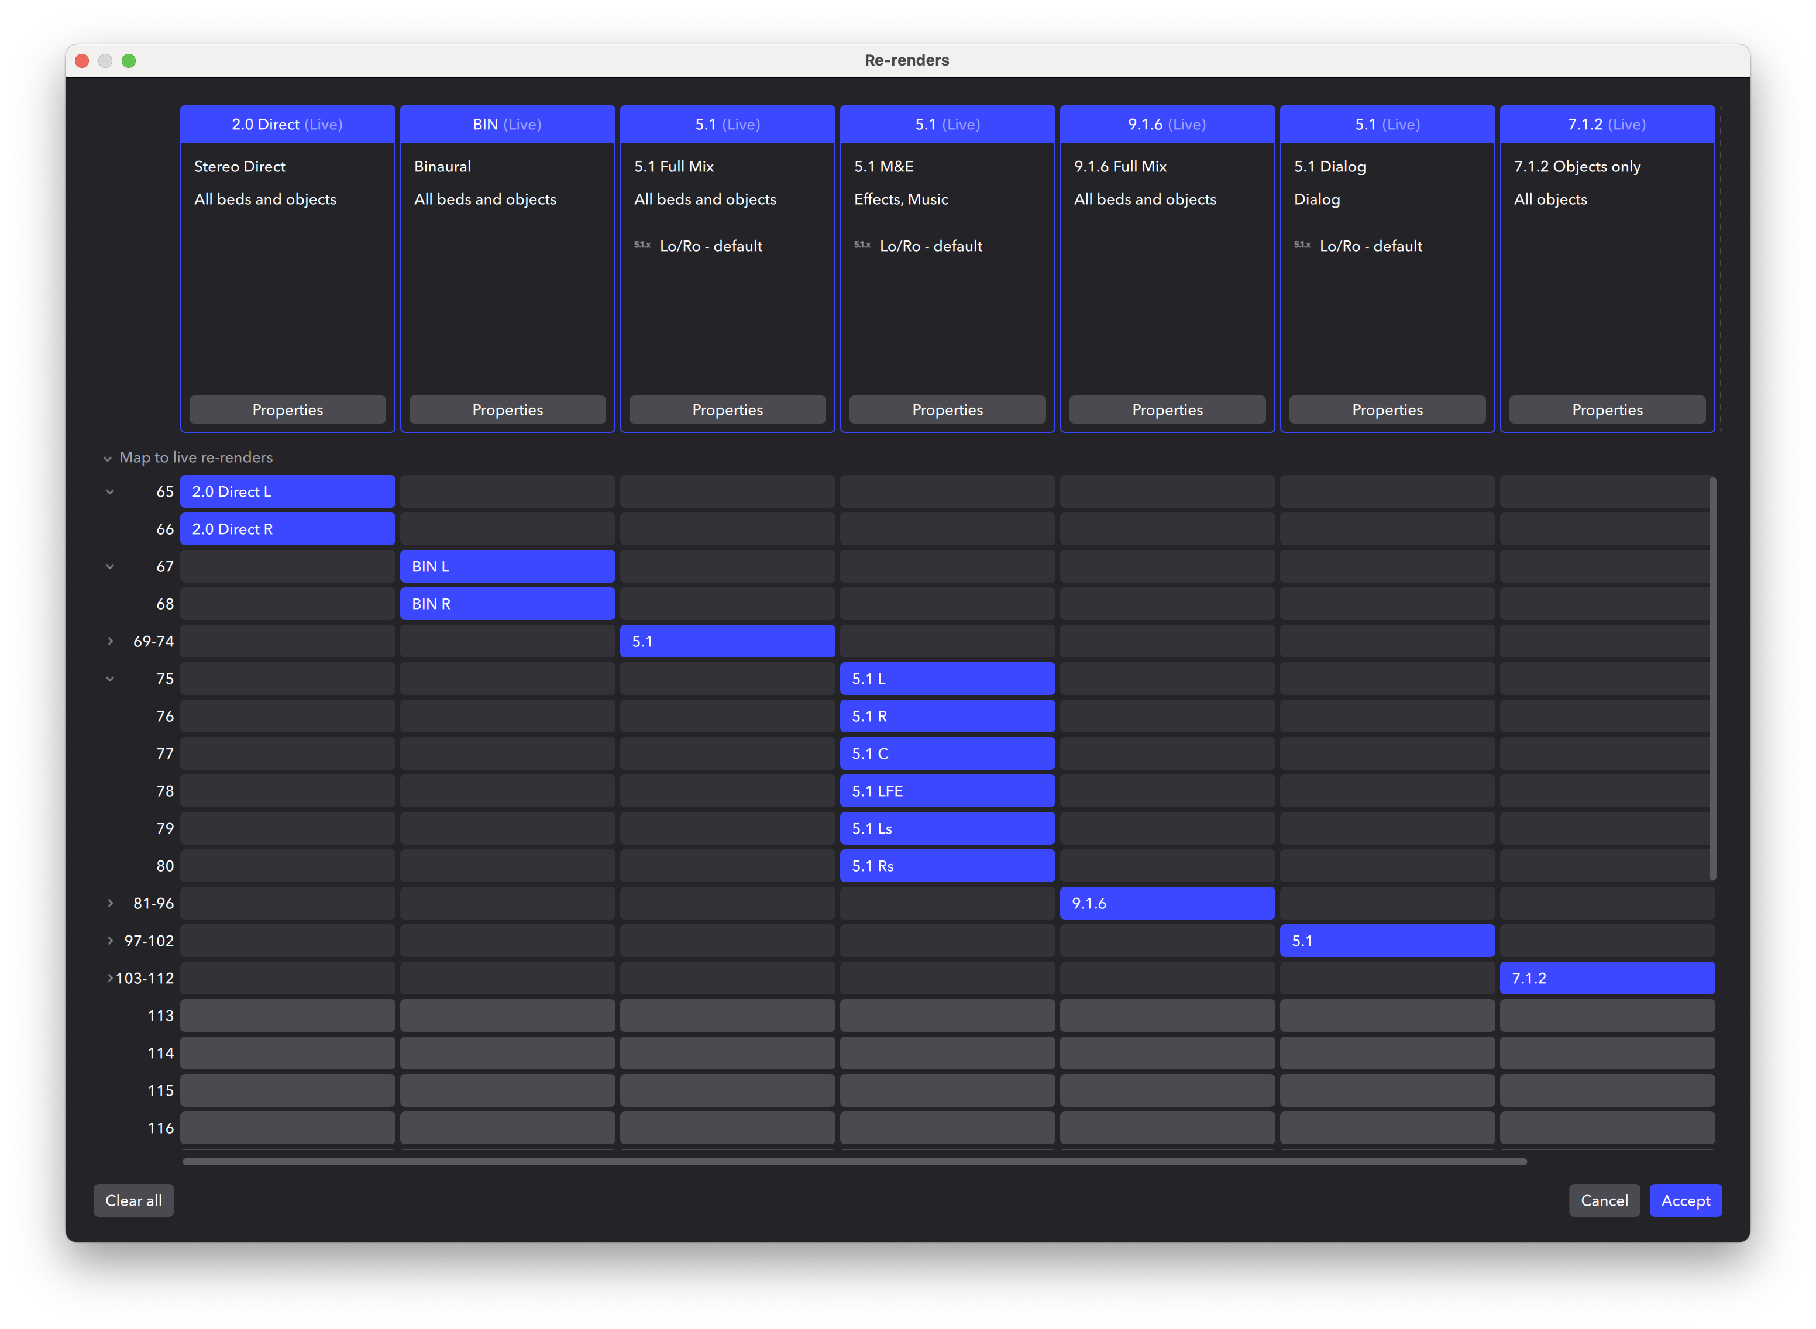Image resolution: width=1816 pixels, height=1329 pixels.
Task: Expand the 69-74 channel group
Action: 110,641
